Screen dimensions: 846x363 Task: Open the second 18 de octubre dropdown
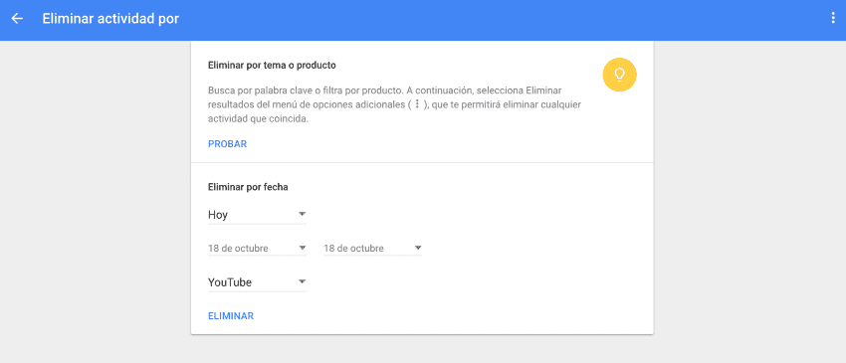tap(372, 249)
